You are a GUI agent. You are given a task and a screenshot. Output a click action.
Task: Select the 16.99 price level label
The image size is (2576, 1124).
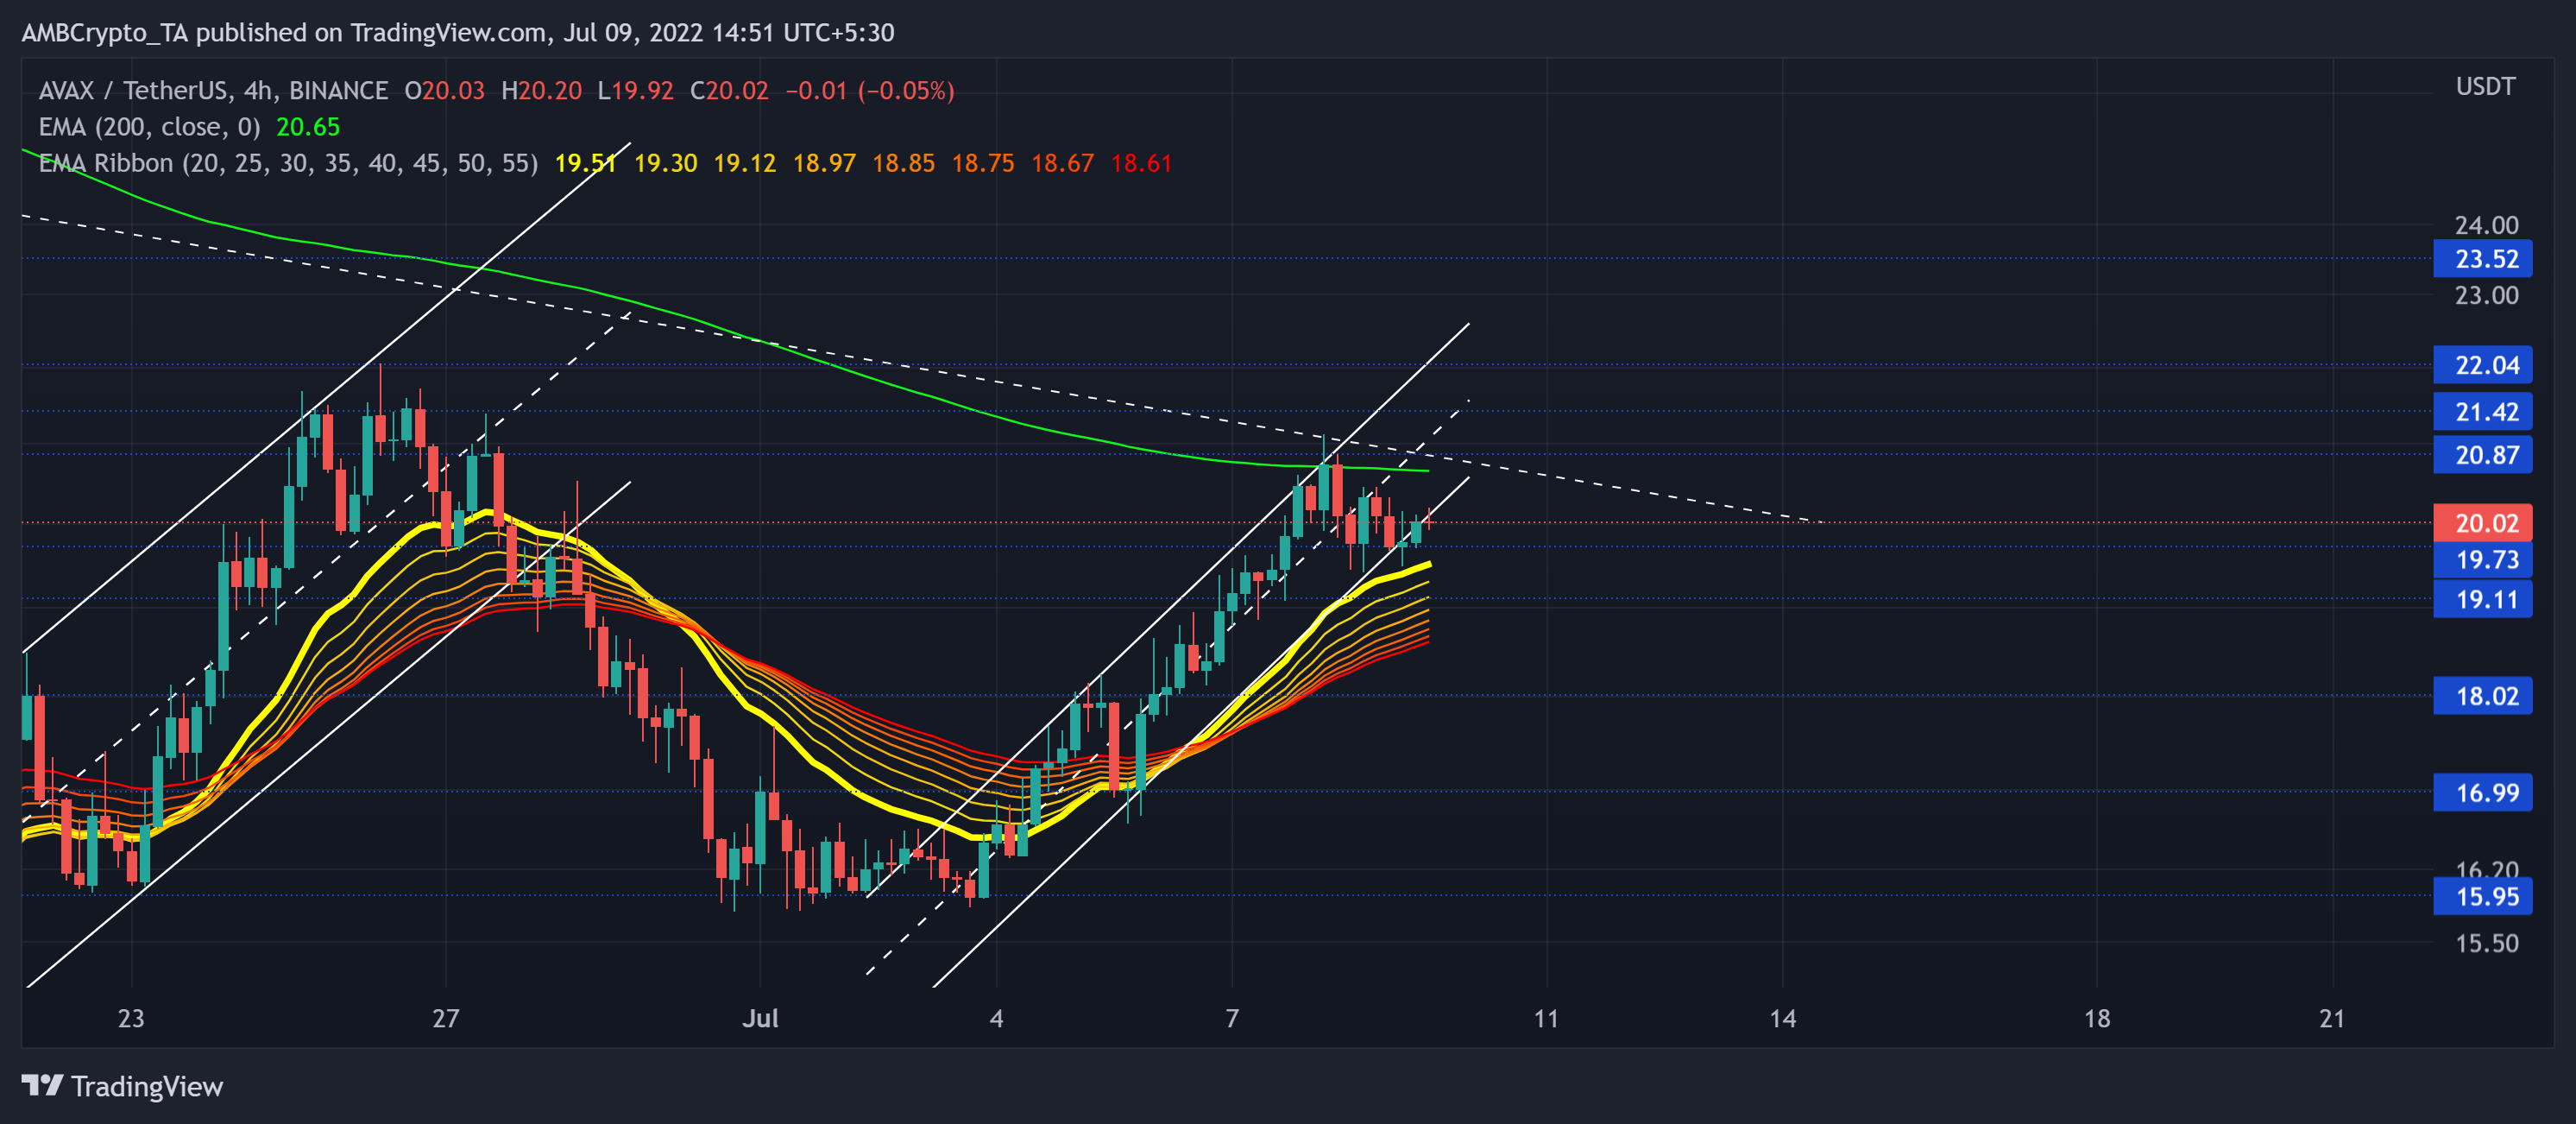coord(2484,793)
